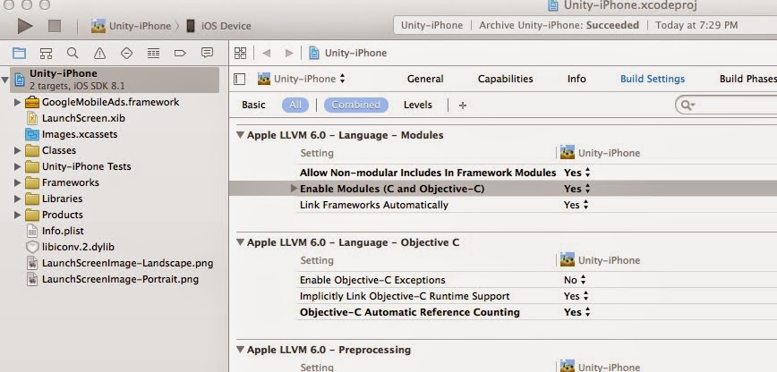Expand the Classes folder
The image size is (777, 372).
pos(17,150)
